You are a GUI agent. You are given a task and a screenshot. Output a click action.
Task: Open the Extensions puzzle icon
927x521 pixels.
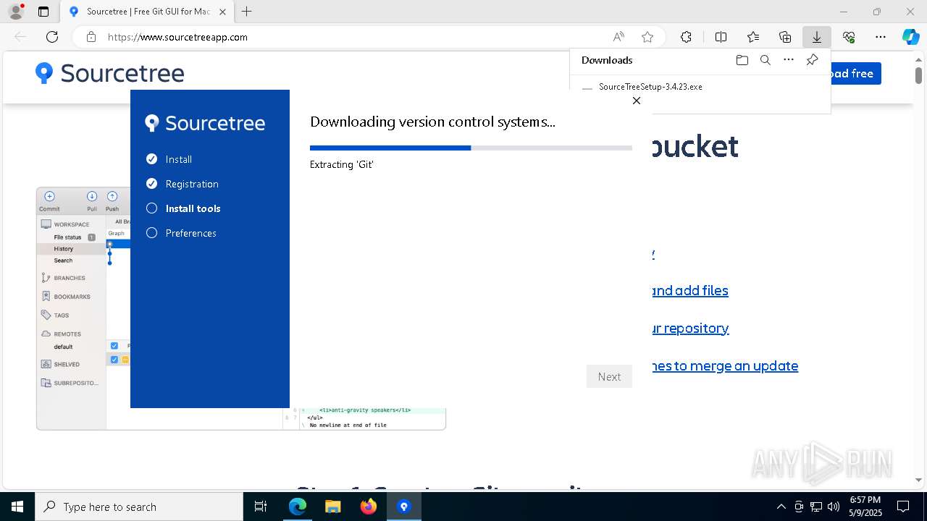click(686, 37)
